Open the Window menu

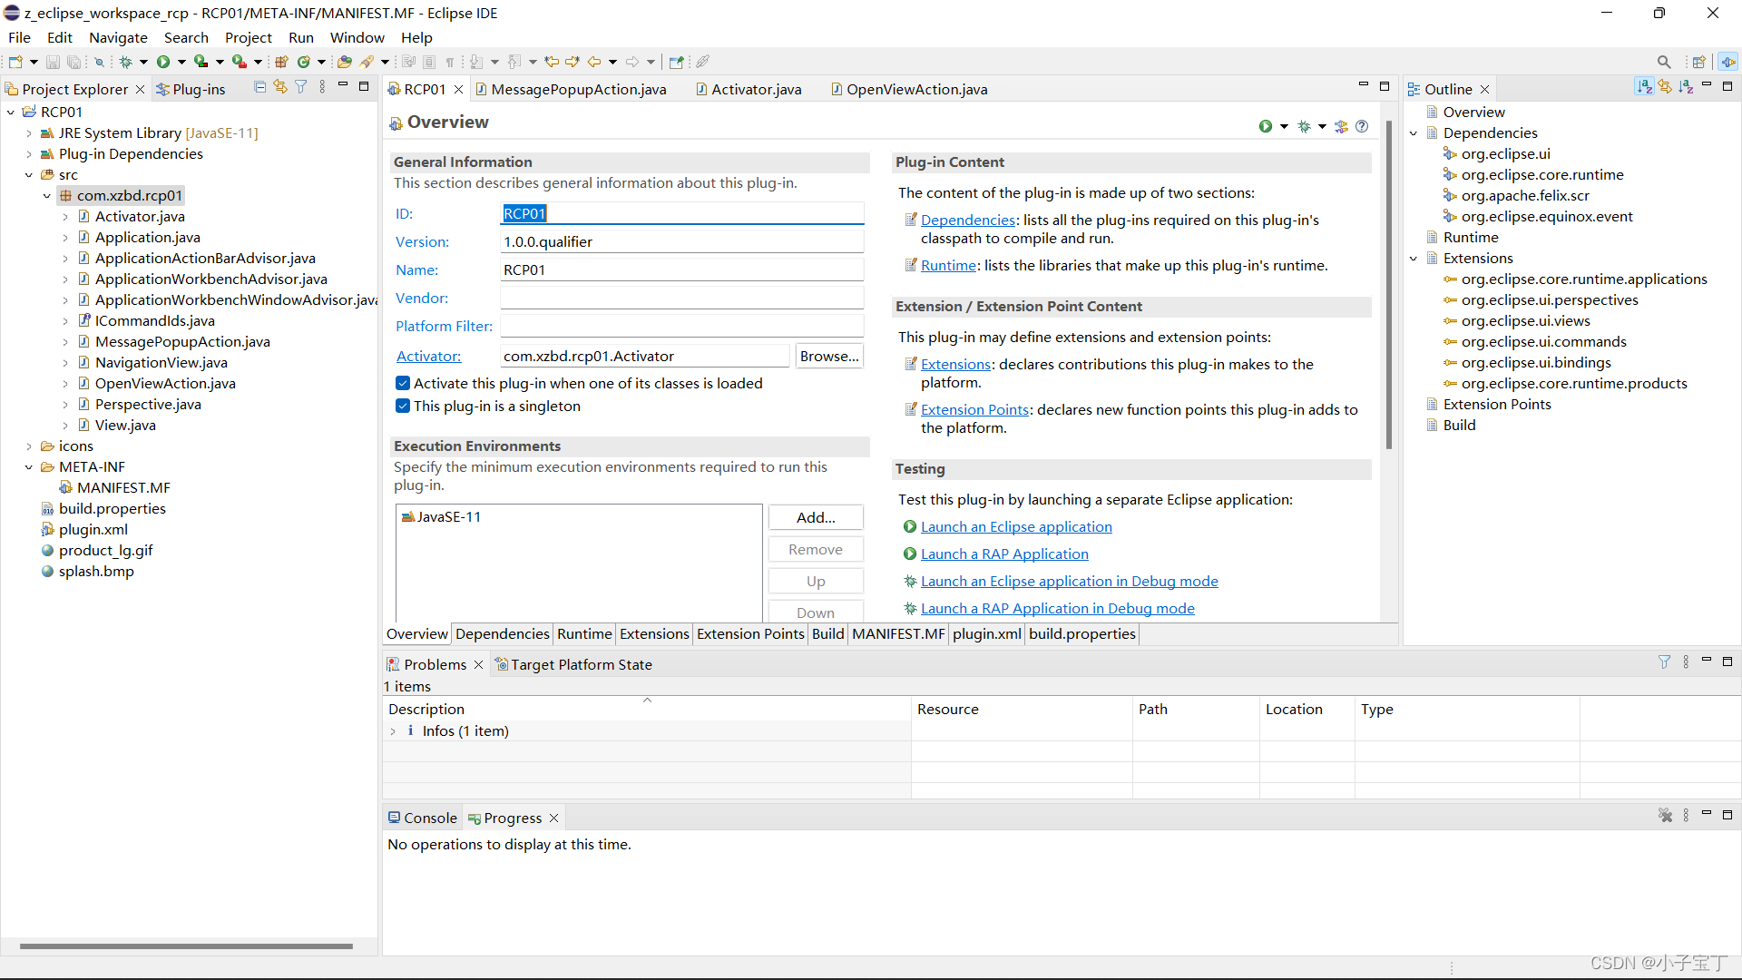tap(357, 37)
